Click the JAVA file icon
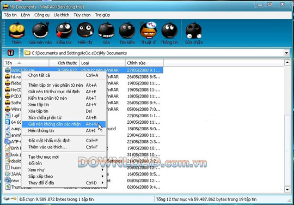The image size is (294, 205). pyautogui.click(x=8, y=174)
